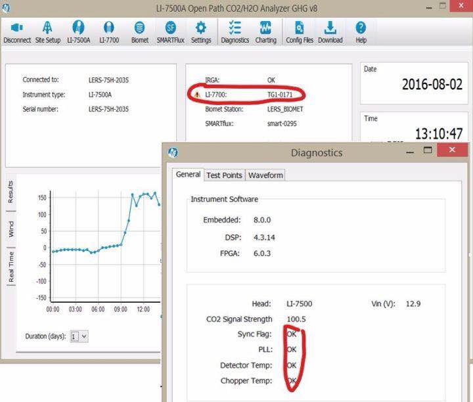
Task: Click the line chart in Results panel
Action: coord(106,246)
